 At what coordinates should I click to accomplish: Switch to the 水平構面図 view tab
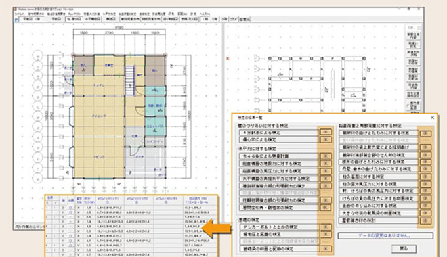pyautogui.click(x=93, y=19)
